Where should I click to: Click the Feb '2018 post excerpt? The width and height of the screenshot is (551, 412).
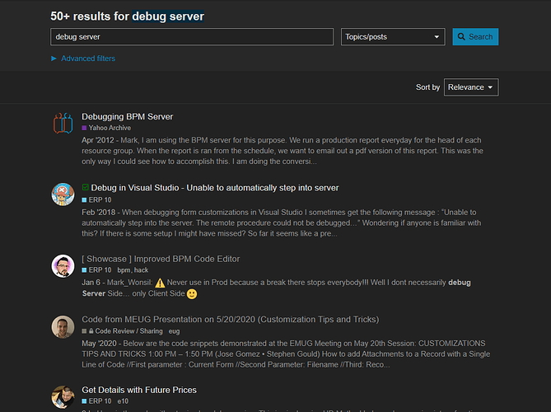click(282, 222)
